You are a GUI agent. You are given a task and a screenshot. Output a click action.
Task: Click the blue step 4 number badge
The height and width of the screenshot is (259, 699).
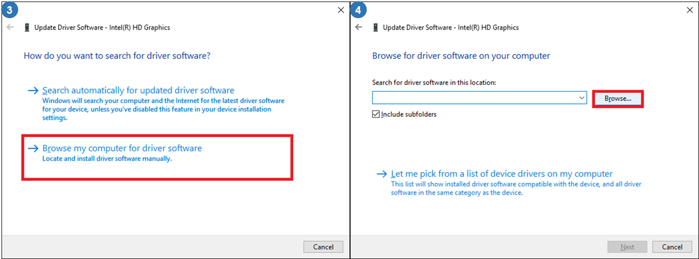coord(358,10)
